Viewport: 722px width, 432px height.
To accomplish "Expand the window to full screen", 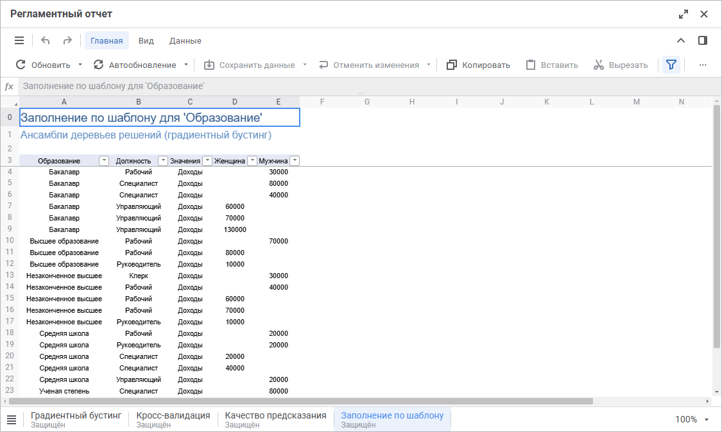I will tap(683, 14).
